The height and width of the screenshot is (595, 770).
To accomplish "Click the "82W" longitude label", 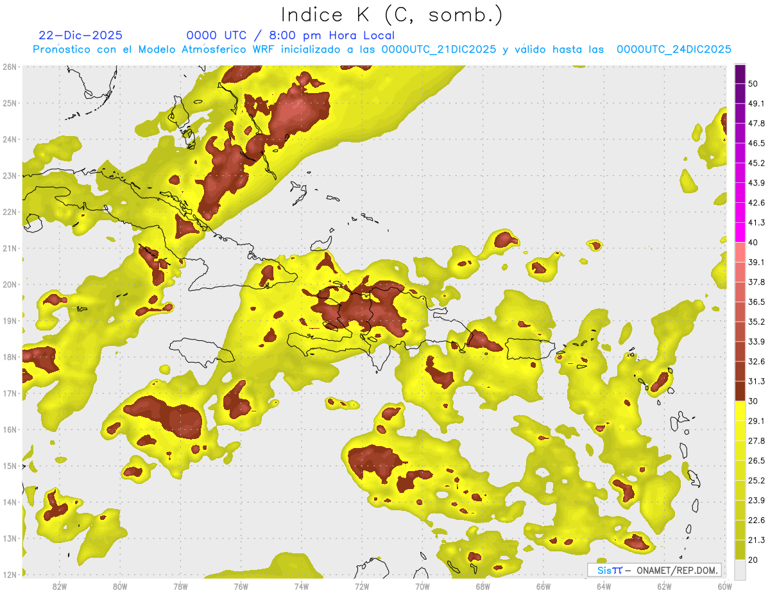I will click(x=59, y=586).
